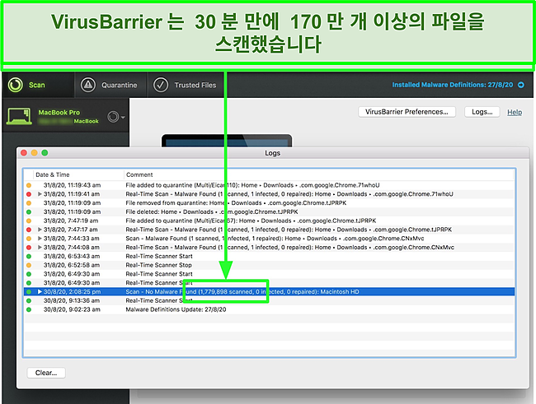Select the MacBook Pro laptop icon
Image resolution: width=536 pixels, height=404 pixels.
tap(19, 116)
